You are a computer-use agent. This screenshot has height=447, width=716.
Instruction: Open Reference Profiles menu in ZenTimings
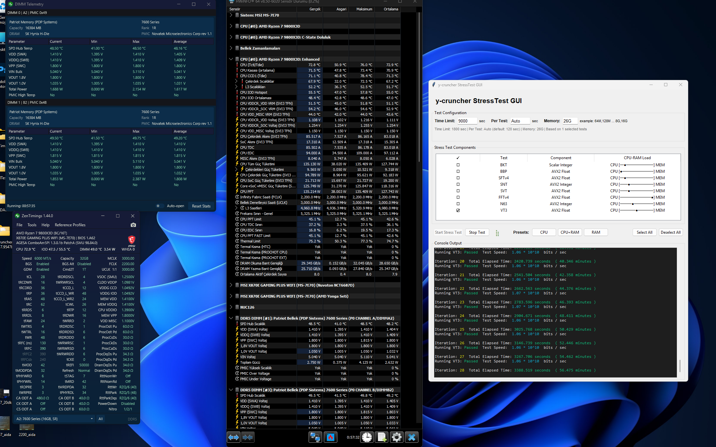click(x=70, y=225)
